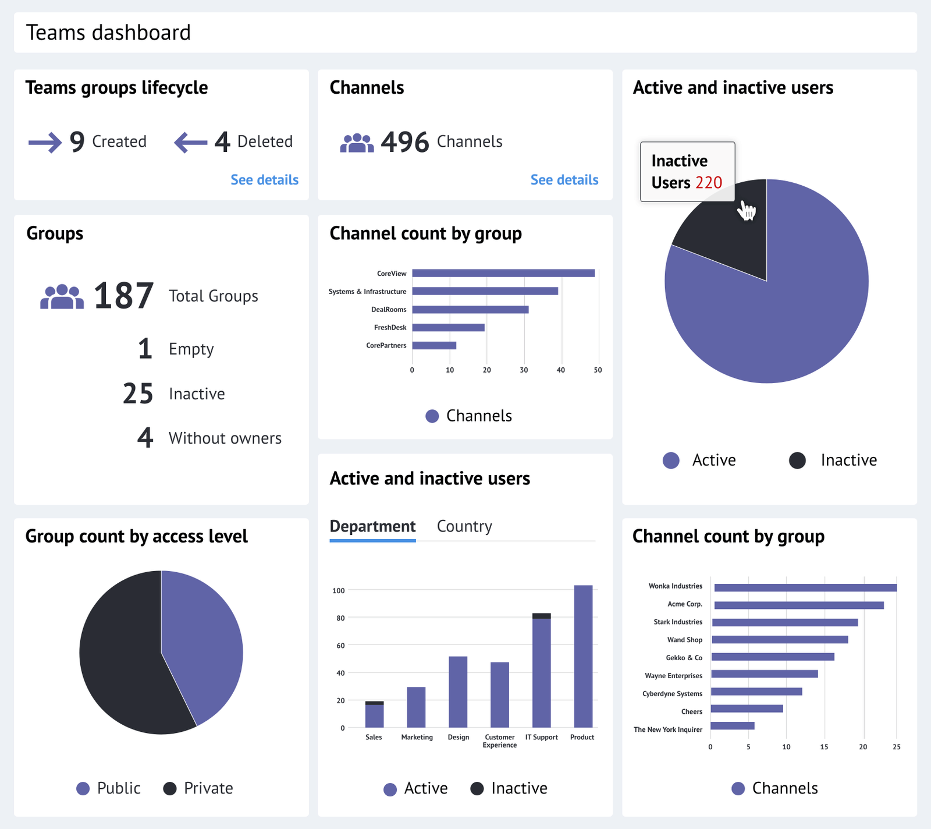Click the right arrow icon near 9 Created
The image size is (931, 829).
pos(44,141)
